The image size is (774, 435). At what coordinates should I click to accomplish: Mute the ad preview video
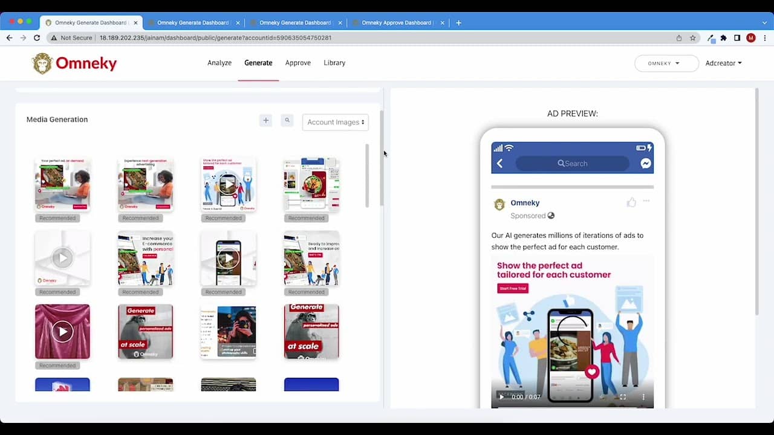[603, 397]
